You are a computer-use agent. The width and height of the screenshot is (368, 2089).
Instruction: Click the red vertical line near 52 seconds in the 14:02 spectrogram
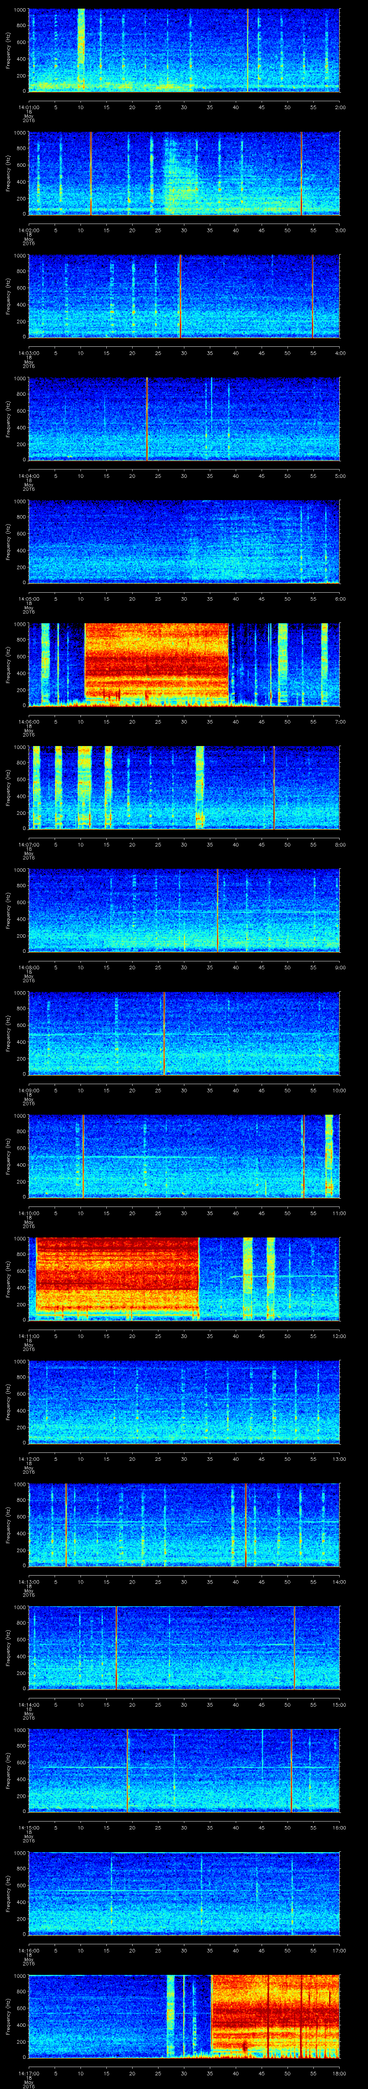click(301, 173)
